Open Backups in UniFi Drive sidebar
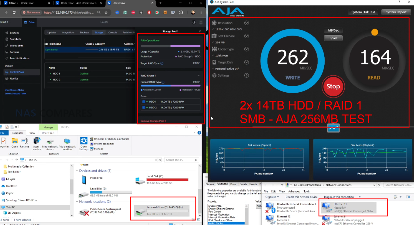The image size is (414, 225). [14, 33]
